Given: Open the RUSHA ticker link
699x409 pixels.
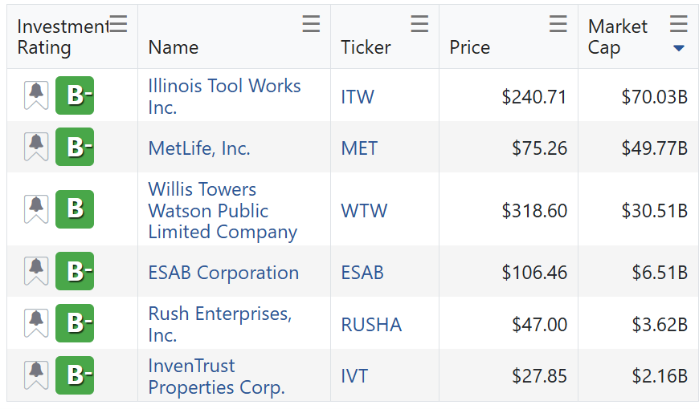Looking at the screenshot, I should (371, 324).
